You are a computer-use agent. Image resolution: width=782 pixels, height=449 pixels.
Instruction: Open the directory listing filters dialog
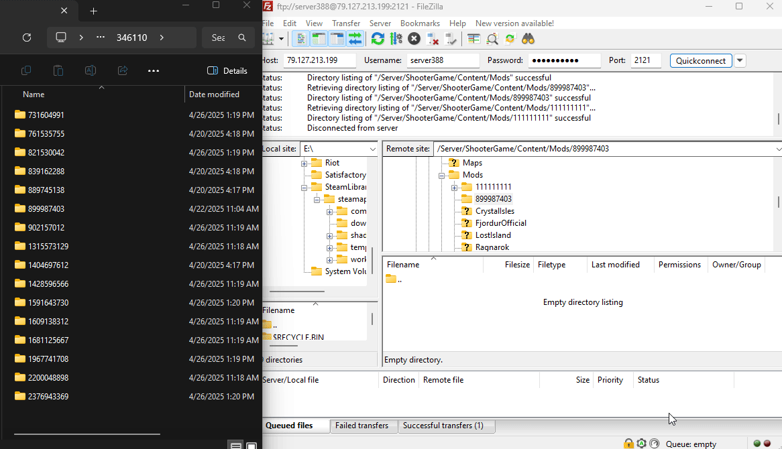point(473,39)
